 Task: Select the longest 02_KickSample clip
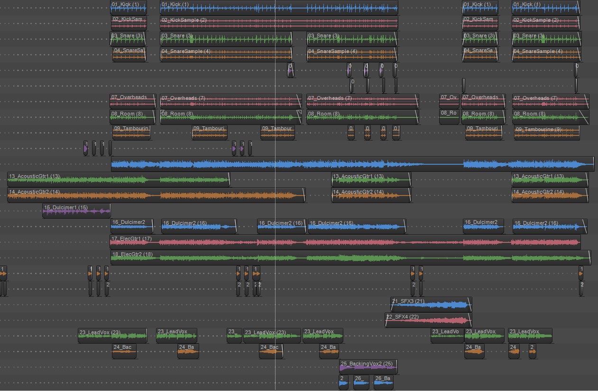click(279, 23)
